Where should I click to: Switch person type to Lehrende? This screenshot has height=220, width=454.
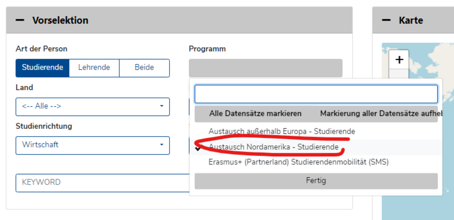(94, 68)
